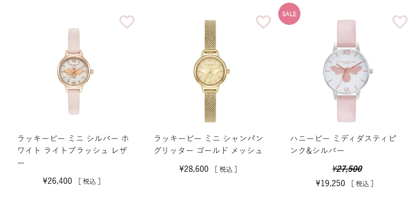419x204 pixels.
Task: Click the 税込 label beside ¥28,600
Action: [x=226, y=169]
